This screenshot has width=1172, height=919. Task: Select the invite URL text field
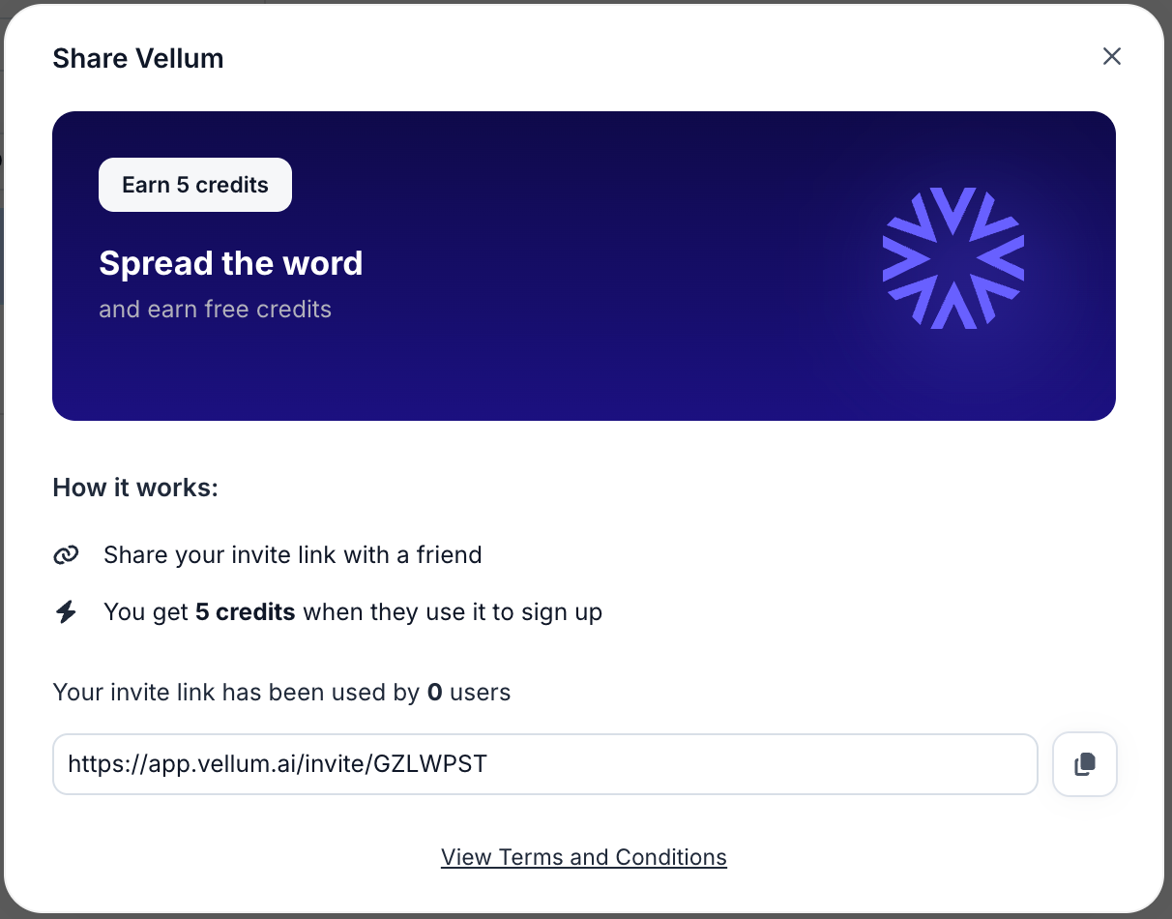pyautogui.click(x=544, y=764)
